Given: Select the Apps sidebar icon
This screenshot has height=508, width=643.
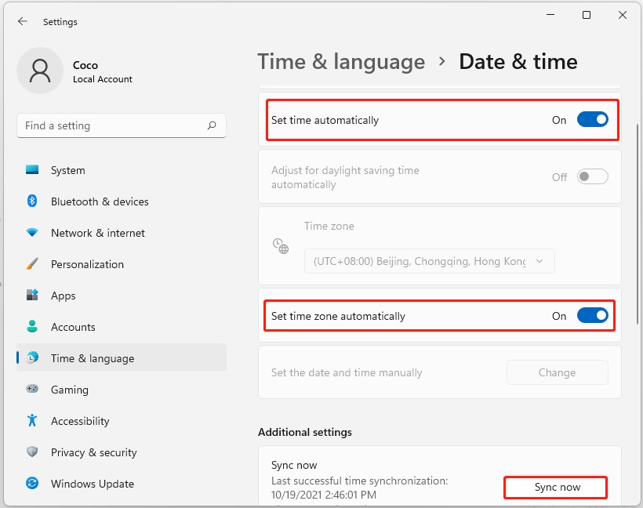Looking at the screenshot, I should [x=31, y=296].
